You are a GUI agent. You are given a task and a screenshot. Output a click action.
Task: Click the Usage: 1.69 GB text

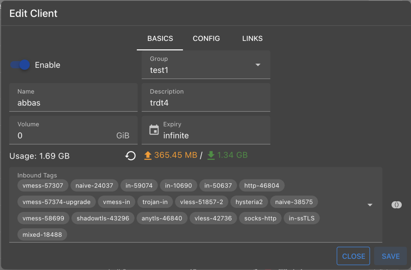tap(40, 156)
